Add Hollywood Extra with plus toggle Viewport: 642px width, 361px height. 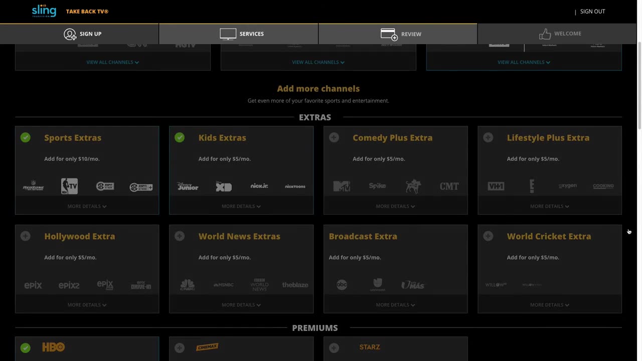pyautogui.click(x=26, y=236)
